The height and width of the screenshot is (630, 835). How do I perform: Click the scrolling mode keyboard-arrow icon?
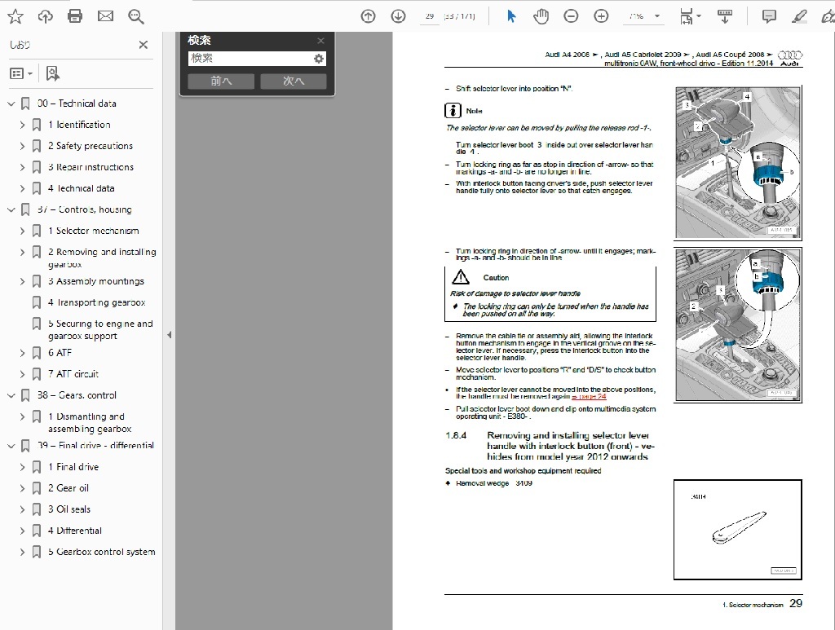(x=724, y=16)
